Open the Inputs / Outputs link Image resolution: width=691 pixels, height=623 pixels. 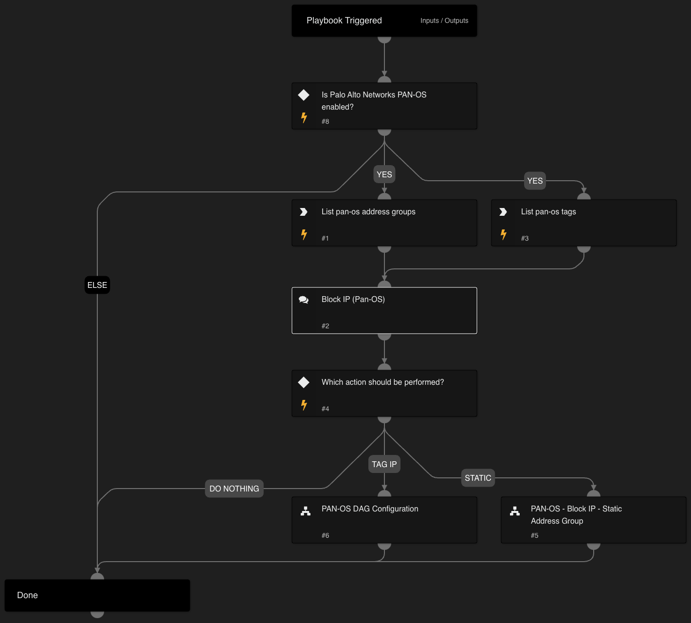point(444,20)
